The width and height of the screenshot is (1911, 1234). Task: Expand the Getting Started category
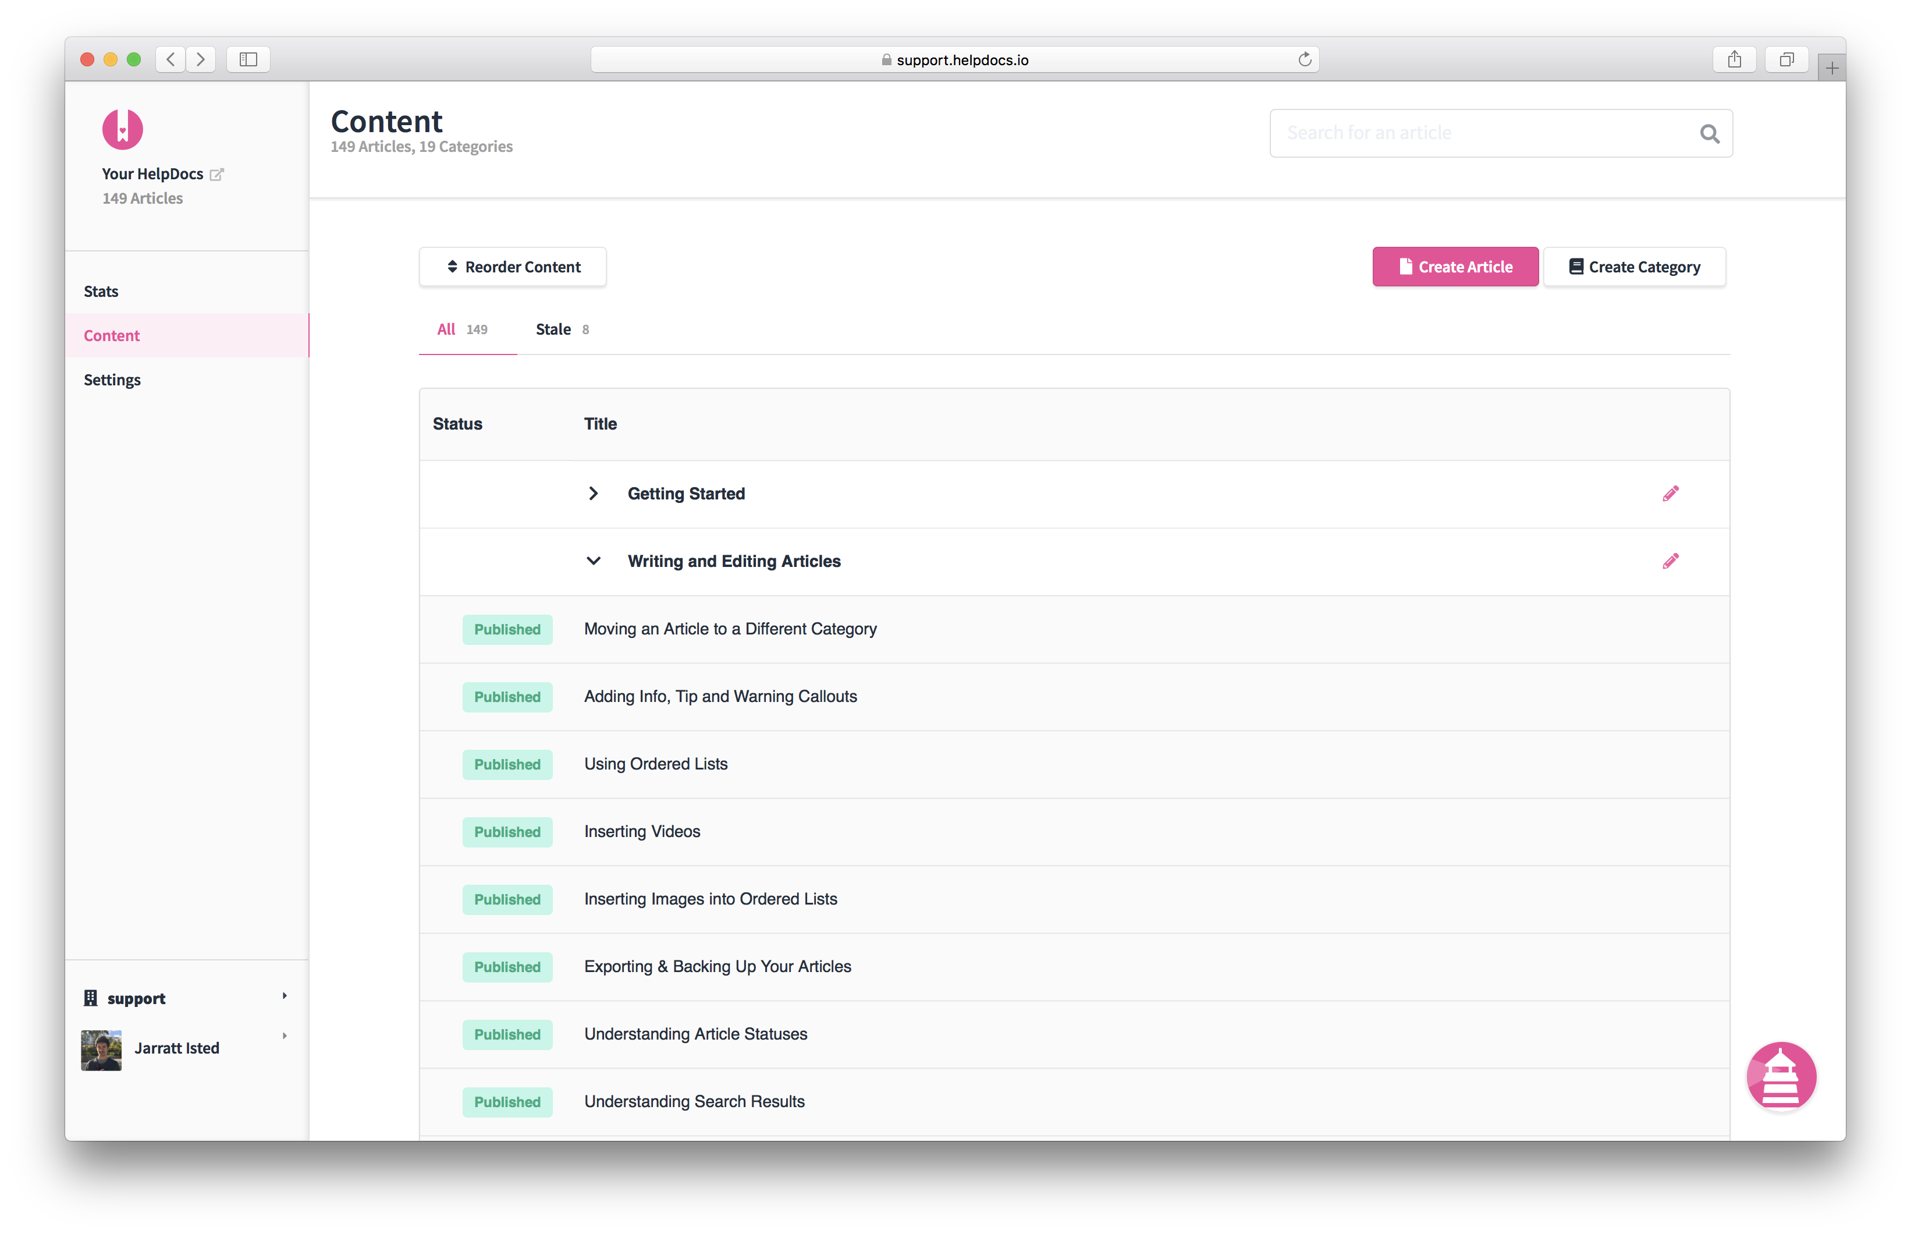pyautogui.click(x=593, y=494)
